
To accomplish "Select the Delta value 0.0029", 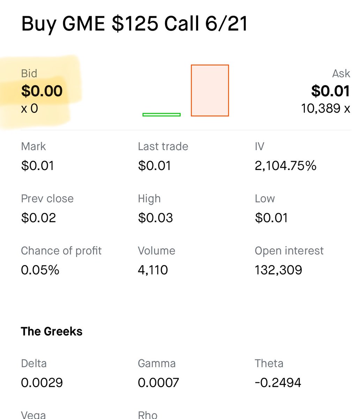I will click(x=42, y=383).
